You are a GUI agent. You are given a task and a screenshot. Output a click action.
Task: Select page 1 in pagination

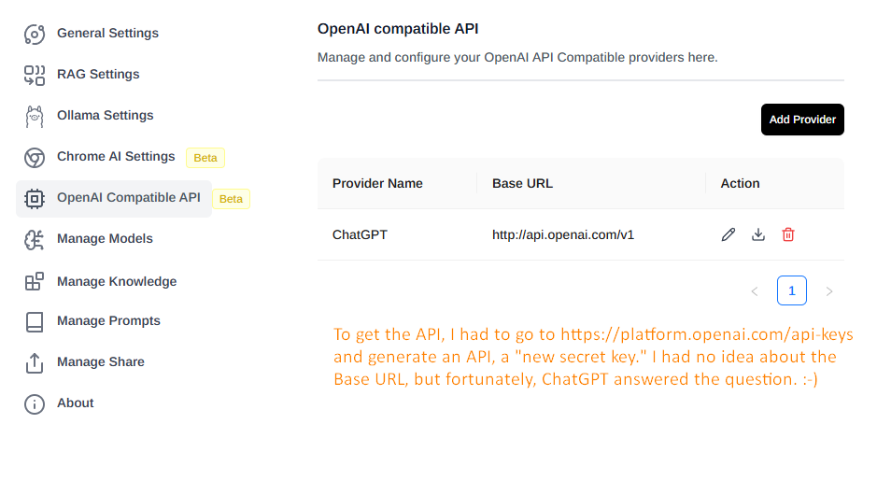pos(792,290)
